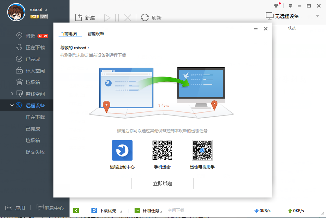Click the upload speed 0KB/s indicator
The height and width of the screenshot is (218, 326).
tap(296, 211)
